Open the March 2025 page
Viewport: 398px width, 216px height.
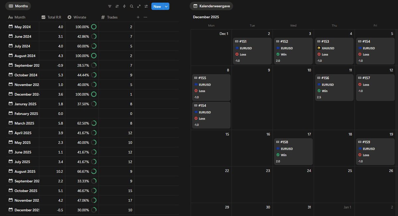[24, 123]
